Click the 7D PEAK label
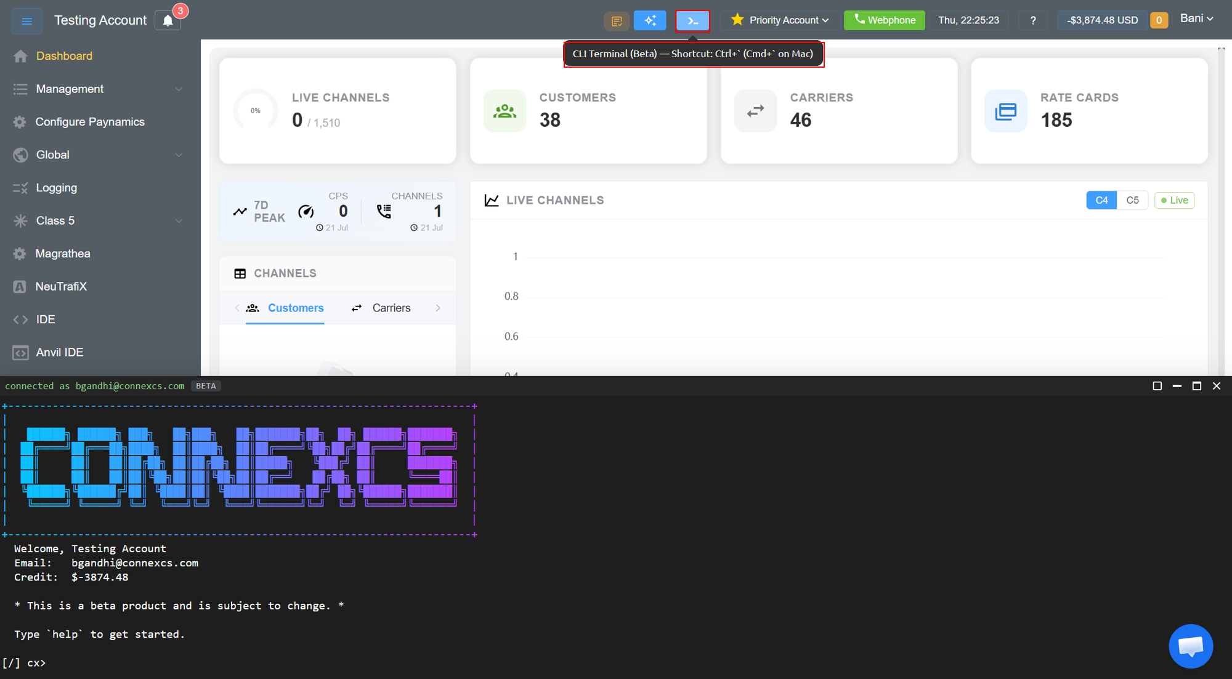The image size is (1232, 679). click(269, 212)
